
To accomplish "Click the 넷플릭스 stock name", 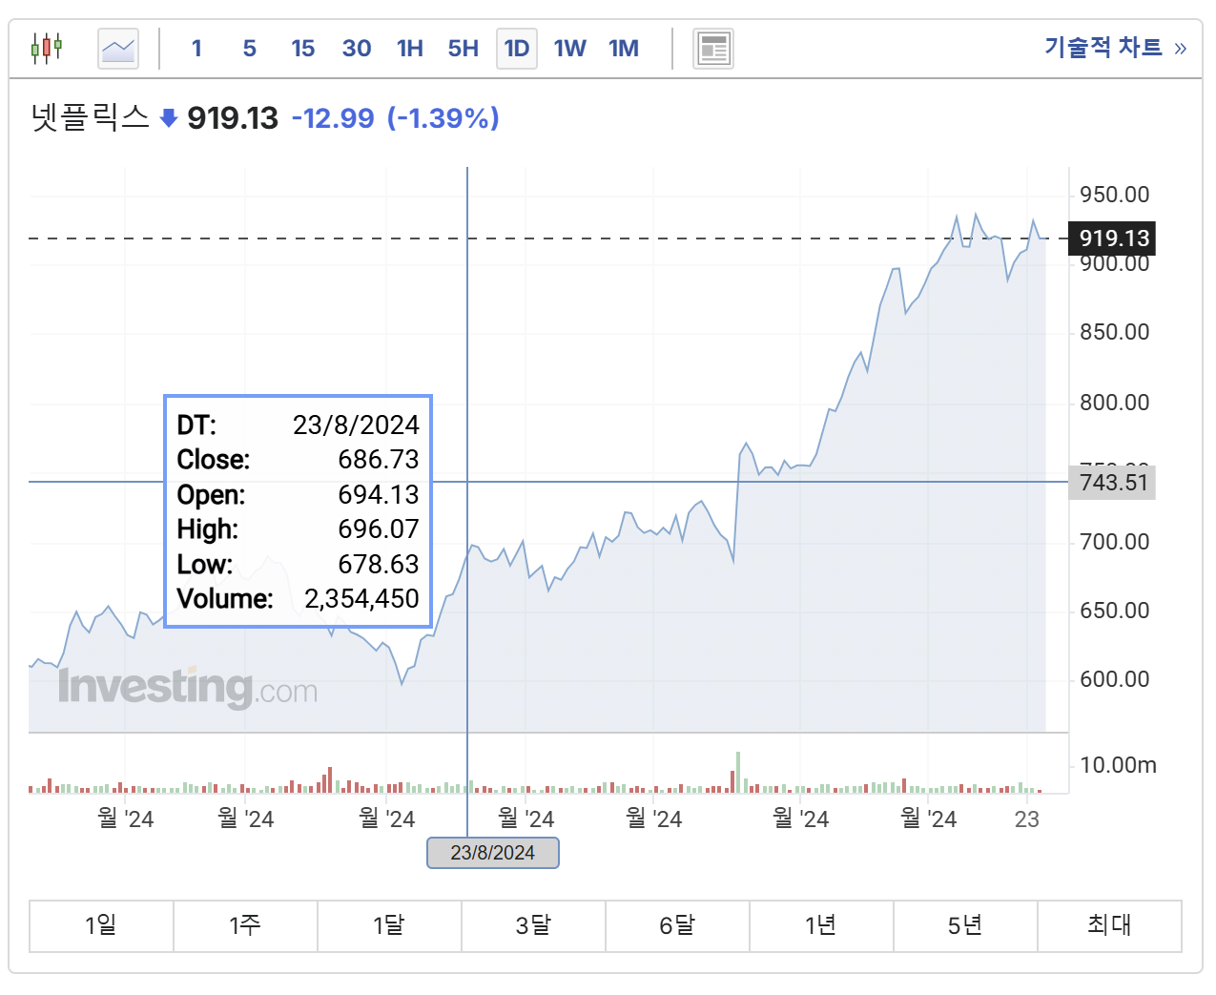I will tap(91, 118).
